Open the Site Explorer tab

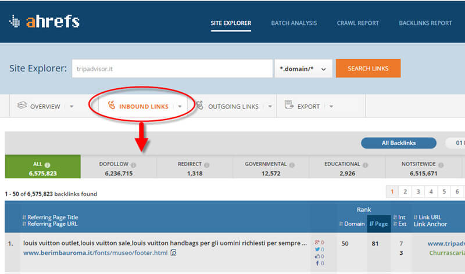click(231, 23)
